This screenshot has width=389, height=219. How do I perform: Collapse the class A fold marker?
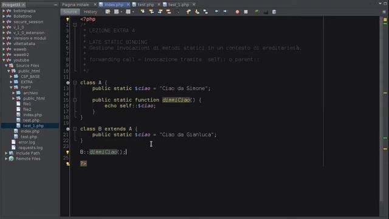click(75, 83)
